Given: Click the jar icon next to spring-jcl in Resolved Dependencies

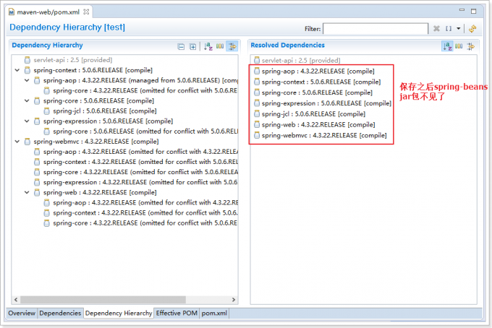Looking at the screenshot, I should click(x=257, y=114).
